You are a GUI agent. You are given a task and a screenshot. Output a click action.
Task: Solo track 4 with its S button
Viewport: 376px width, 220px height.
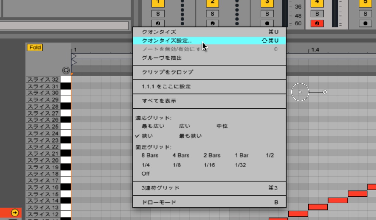(317, 14)
